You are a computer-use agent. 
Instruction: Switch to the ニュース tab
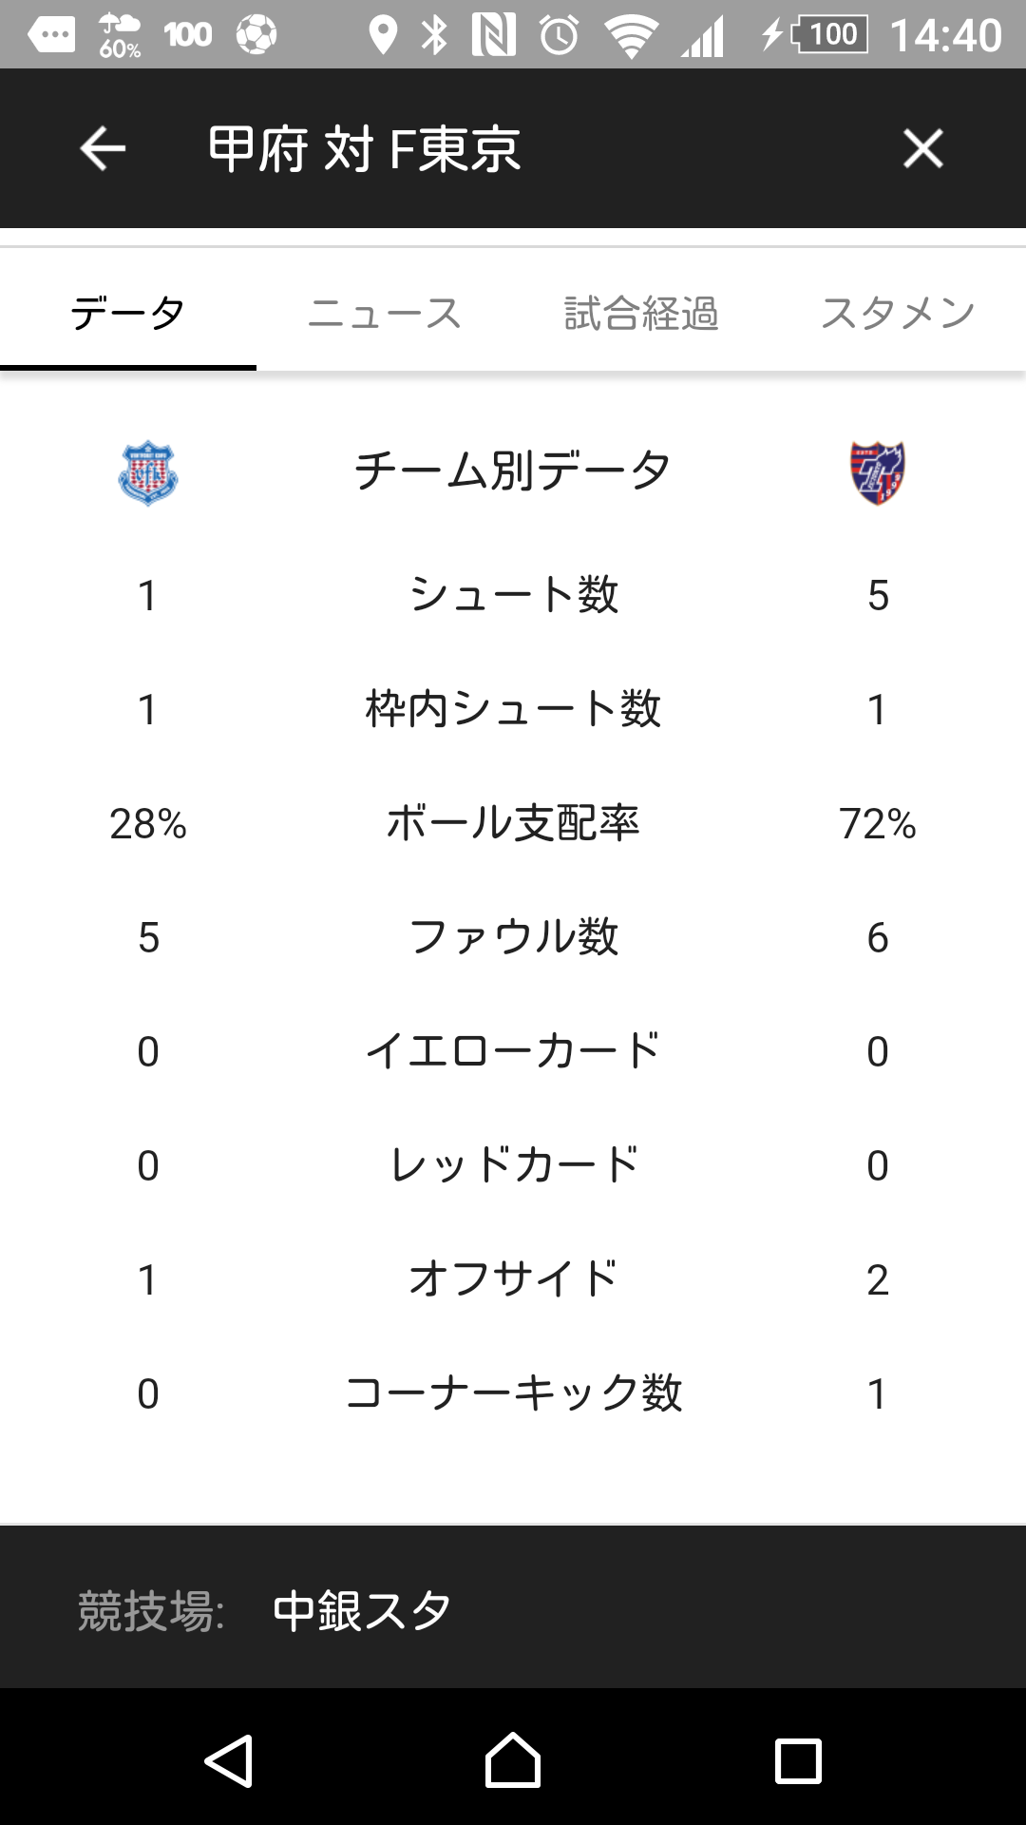coord(385,313)
